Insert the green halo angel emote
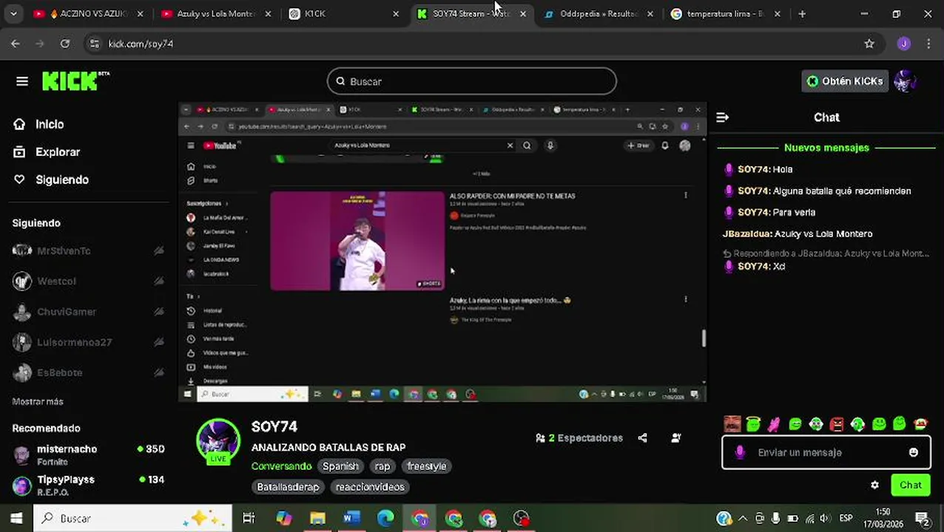This screenshot has height=532, width=944. [x=753, y=424]
